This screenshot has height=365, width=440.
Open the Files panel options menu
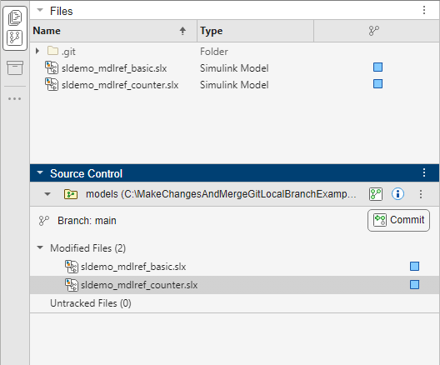click(424, 10)
